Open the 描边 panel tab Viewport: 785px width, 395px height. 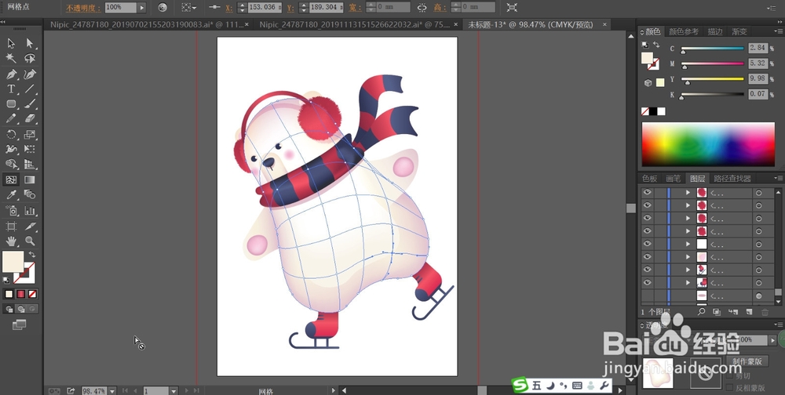click(x=715, y=31)
